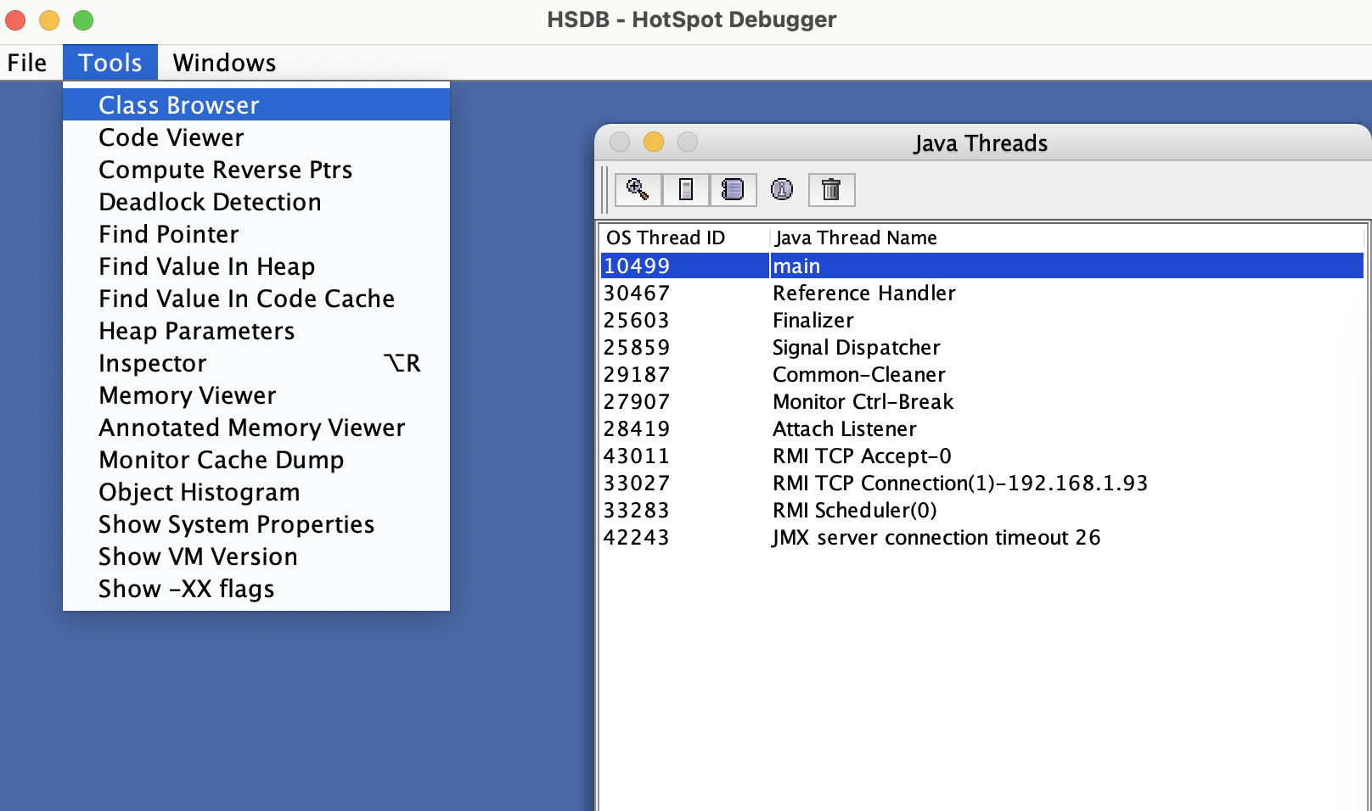Select the Signal Dispatcher thread
The width and height of the screenshot is (1372, 811).
coord(982,347)
